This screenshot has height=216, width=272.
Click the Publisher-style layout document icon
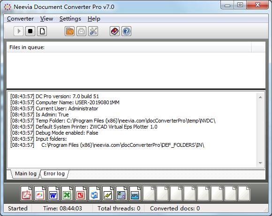[121, 194]
